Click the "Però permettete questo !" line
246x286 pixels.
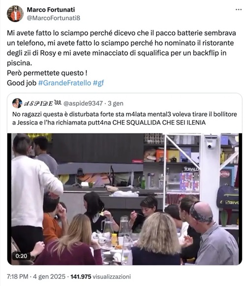pos(47,73)
